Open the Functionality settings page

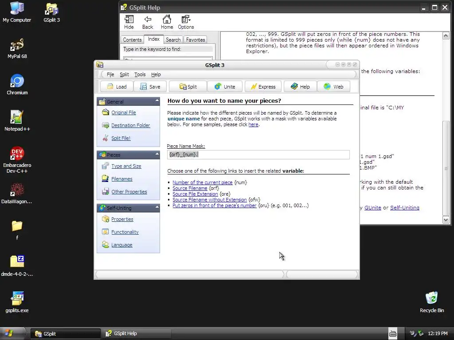tap(125, 232)
